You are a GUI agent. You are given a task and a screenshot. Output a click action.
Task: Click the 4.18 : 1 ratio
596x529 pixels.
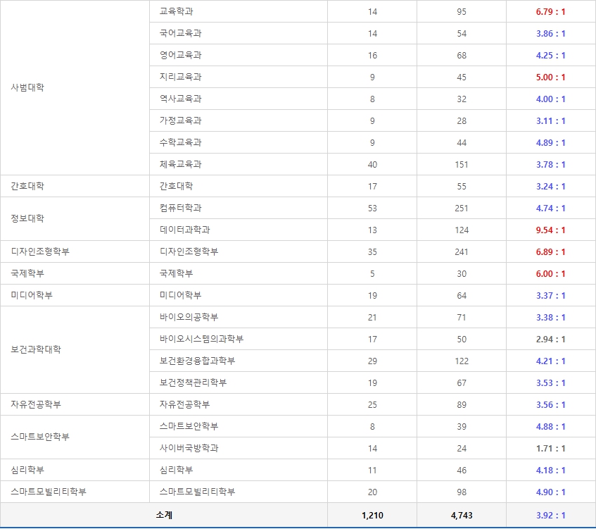550,470
